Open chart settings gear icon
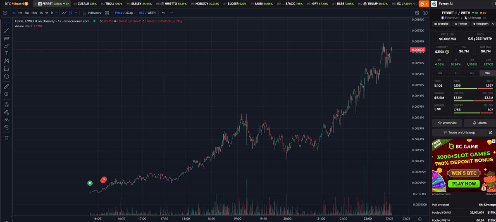The image size is (496, 222). coord(417,13)
